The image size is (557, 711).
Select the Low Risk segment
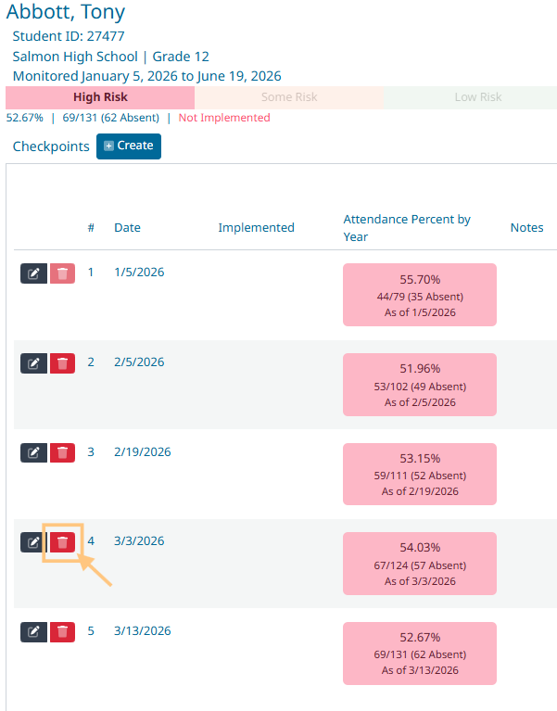478,97
